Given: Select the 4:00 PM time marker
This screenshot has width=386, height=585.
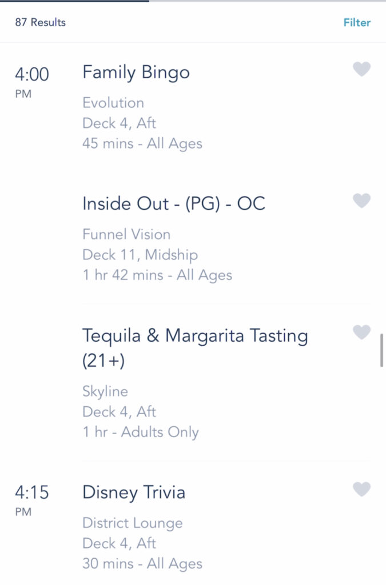Looking at the screenshot, I should click(31, 82).
